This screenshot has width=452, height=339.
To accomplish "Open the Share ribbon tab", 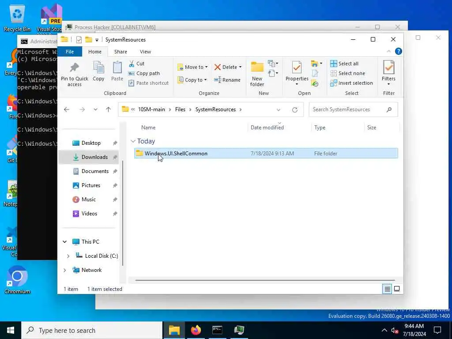I will coord(121,52).
